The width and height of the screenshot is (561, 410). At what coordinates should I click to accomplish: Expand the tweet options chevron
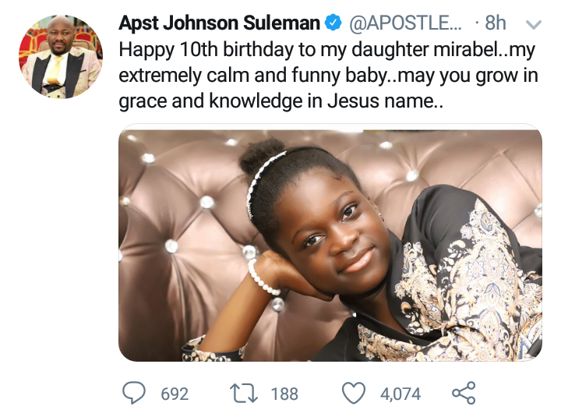click(534, 24)
